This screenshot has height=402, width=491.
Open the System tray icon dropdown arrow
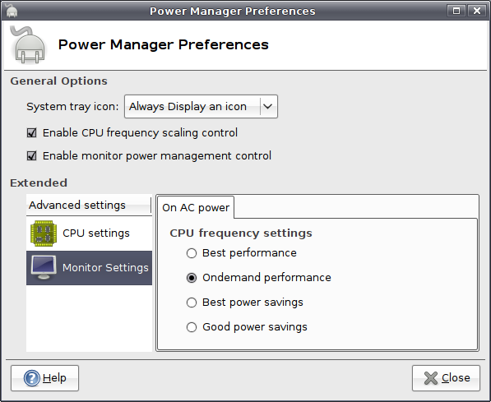(268, 106)
